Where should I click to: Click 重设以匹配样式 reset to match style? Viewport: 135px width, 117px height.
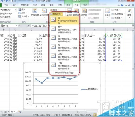[5, 17]
